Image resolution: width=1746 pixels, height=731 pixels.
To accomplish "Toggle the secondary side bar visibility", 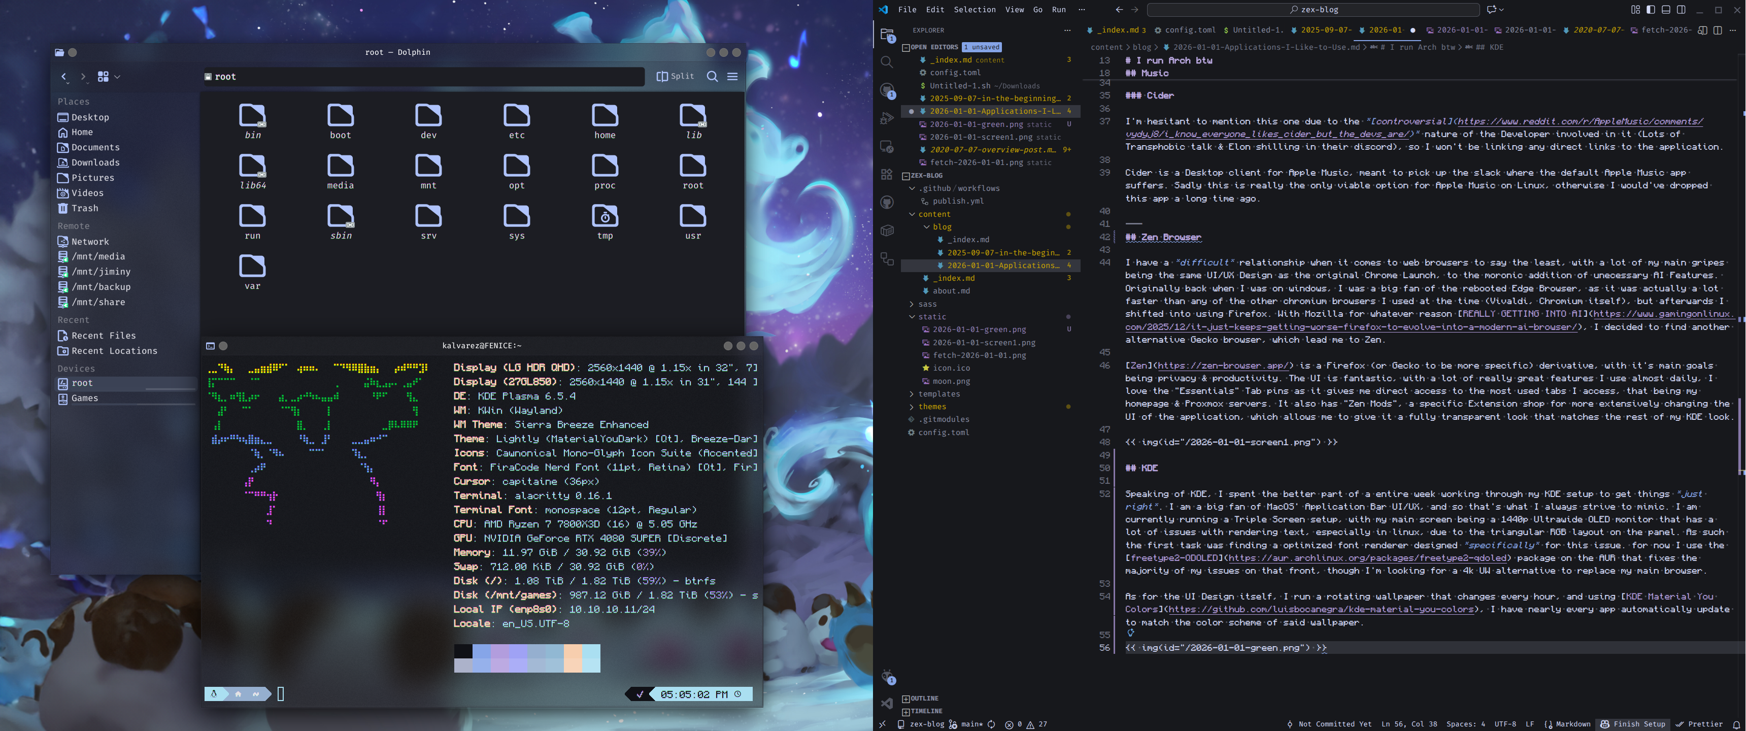I will click(x=1682, y=10).
